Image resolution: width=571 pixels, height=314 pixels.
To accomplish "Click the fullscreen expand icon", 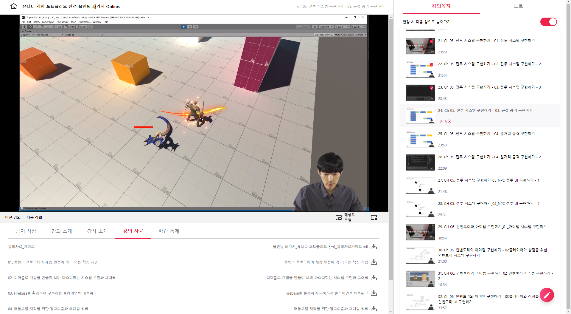I will (x=374, y=217).
